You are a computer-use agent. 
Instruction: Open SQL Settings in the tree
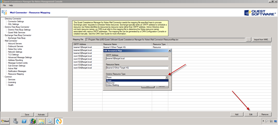coord(14,24)
